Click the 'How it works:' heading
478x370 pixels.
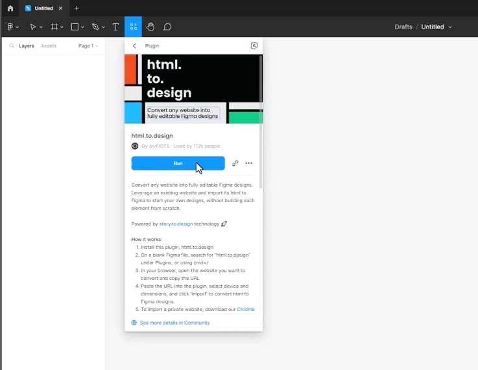[x=147, y=239]
